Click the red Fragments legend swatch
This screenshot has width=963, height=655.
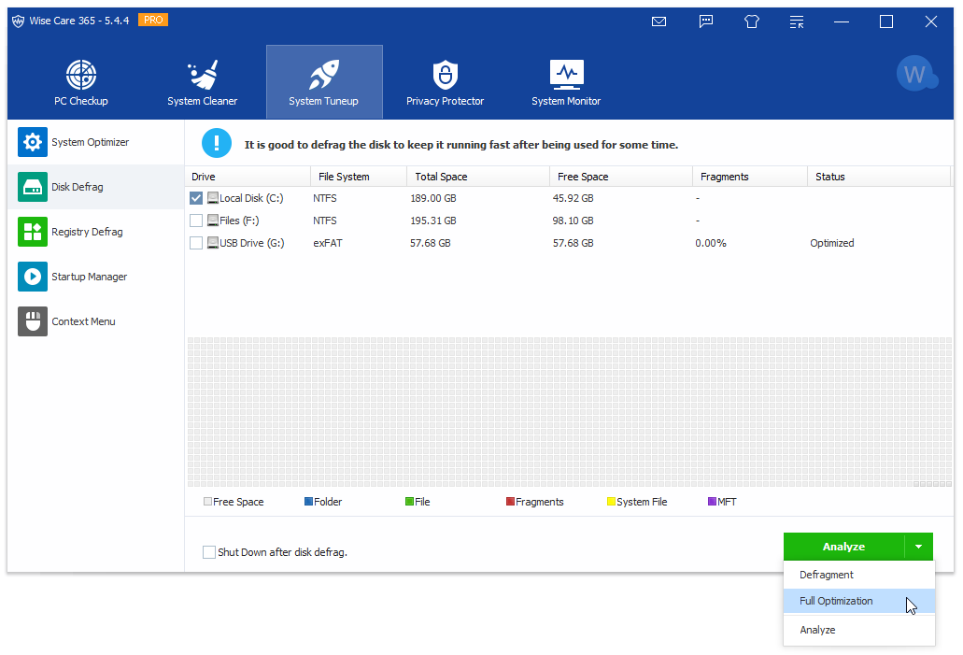coord(511,502)
